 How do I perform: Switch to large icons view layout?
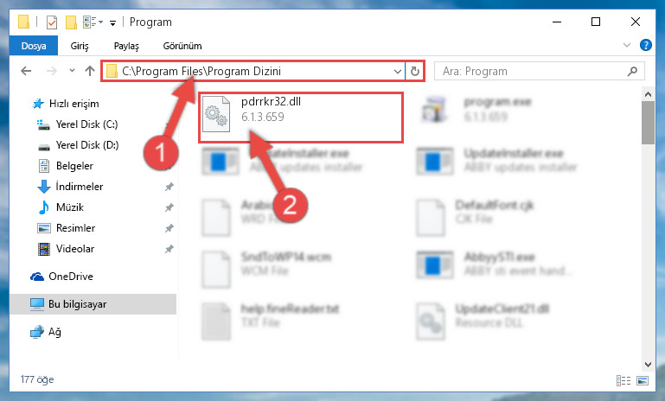pos(643,380)
